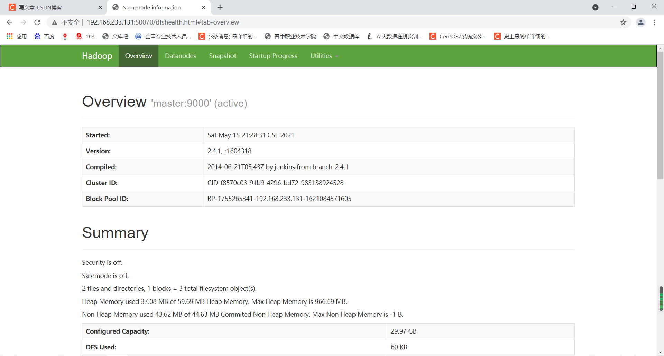664x356 pixels.
Task: Switch to the Datanodes tab
Action: [180, 56]
